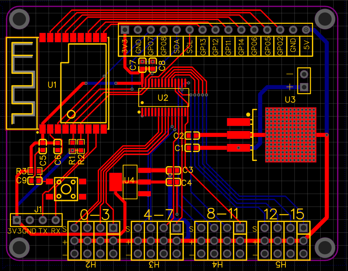348x271 pixels.
Task: Select the GP12 header label
Action: click(x=216, y=47)
